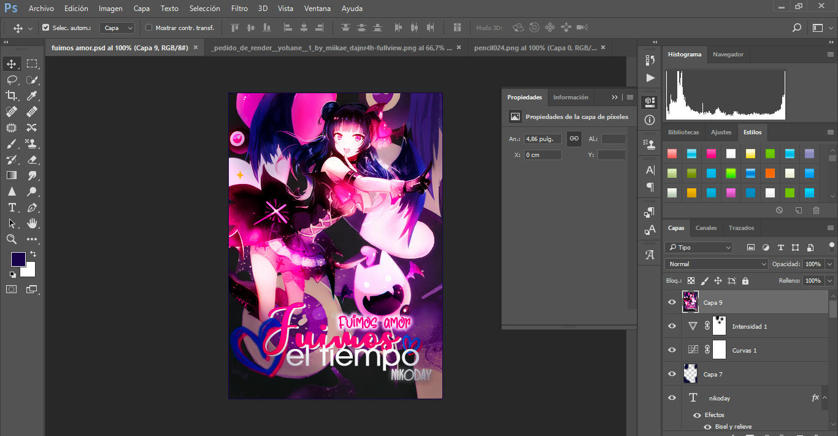Select the Move tool
The width and height of the screenshot is (838, 436).
tap(12, 64)
